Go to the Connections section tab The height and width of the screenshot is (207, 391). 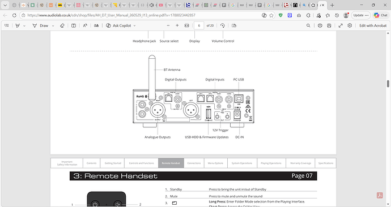coord(194,163)
